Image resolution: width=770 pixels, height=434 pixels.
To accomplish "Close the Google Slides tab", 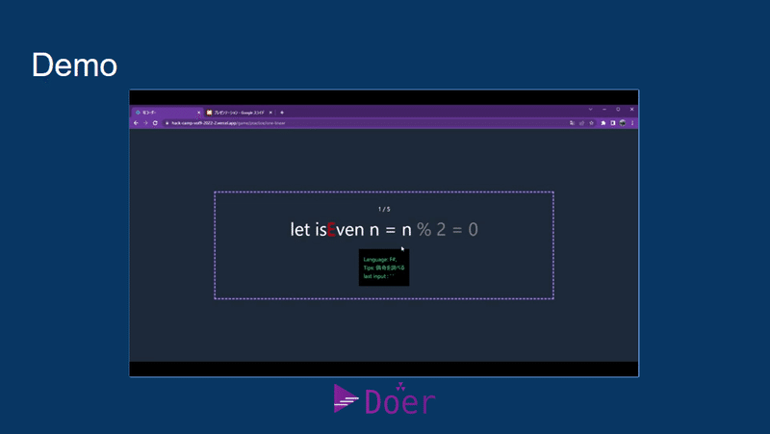I will point(270,113).
